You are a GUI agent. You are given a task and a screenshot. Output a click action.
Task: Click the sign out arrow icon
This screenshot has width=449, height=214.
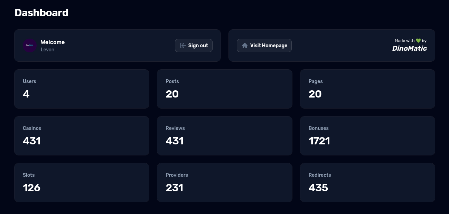coord(183,45)
